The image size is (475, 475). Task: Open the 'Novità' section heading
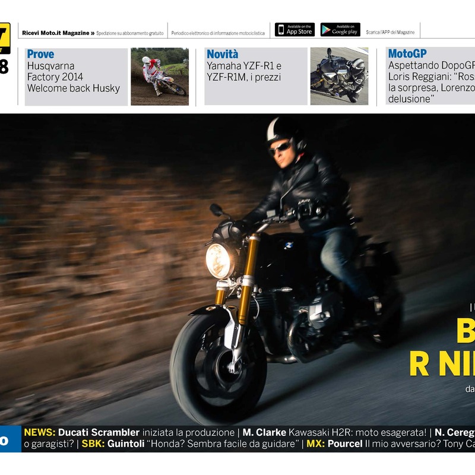(x=222, y=54)
